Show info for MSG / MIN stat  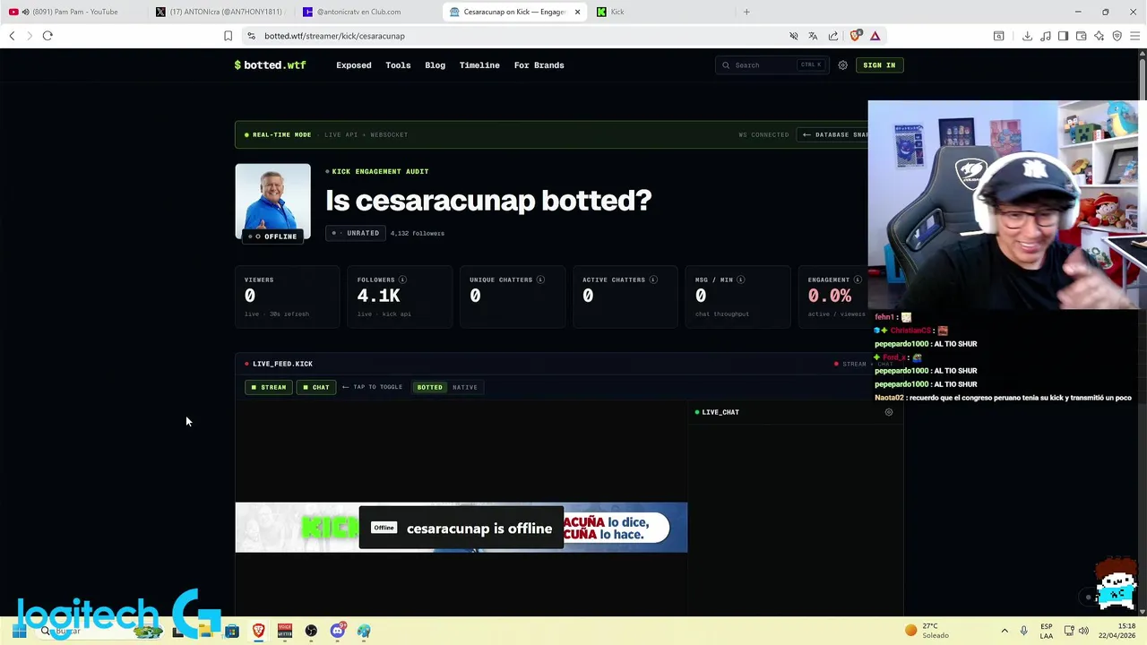pos(741,279)
